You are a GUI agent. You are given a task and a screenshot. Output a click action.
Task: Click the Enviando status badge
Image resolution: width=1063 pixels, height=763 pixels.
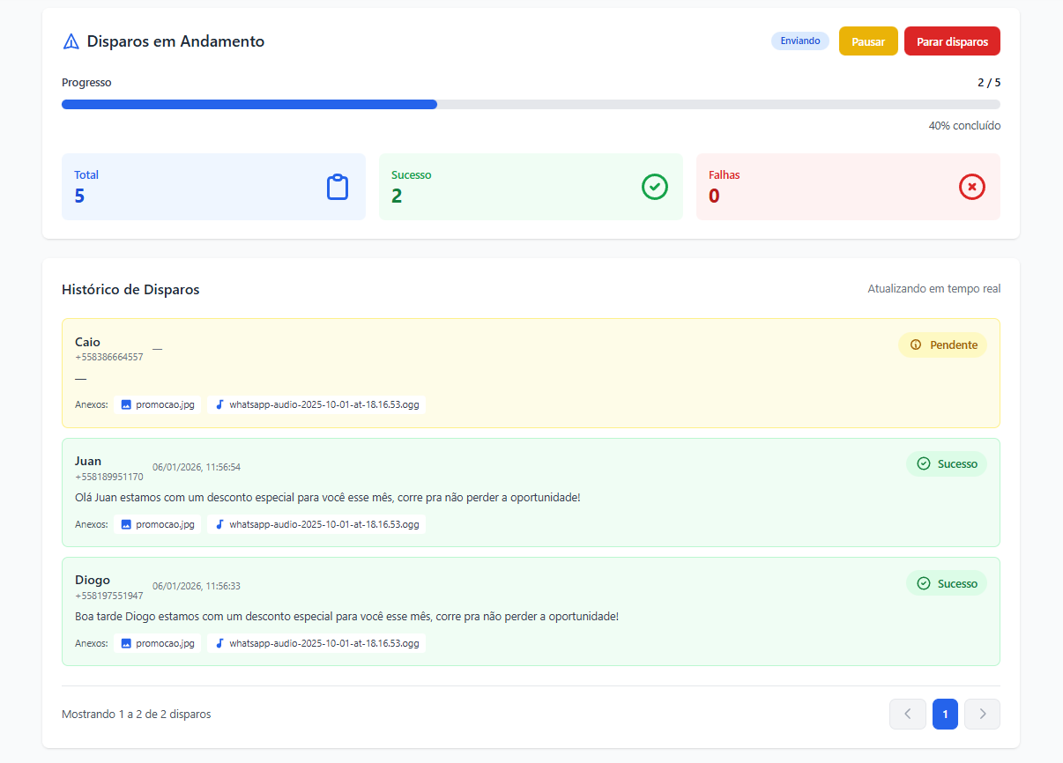(800, 41)
